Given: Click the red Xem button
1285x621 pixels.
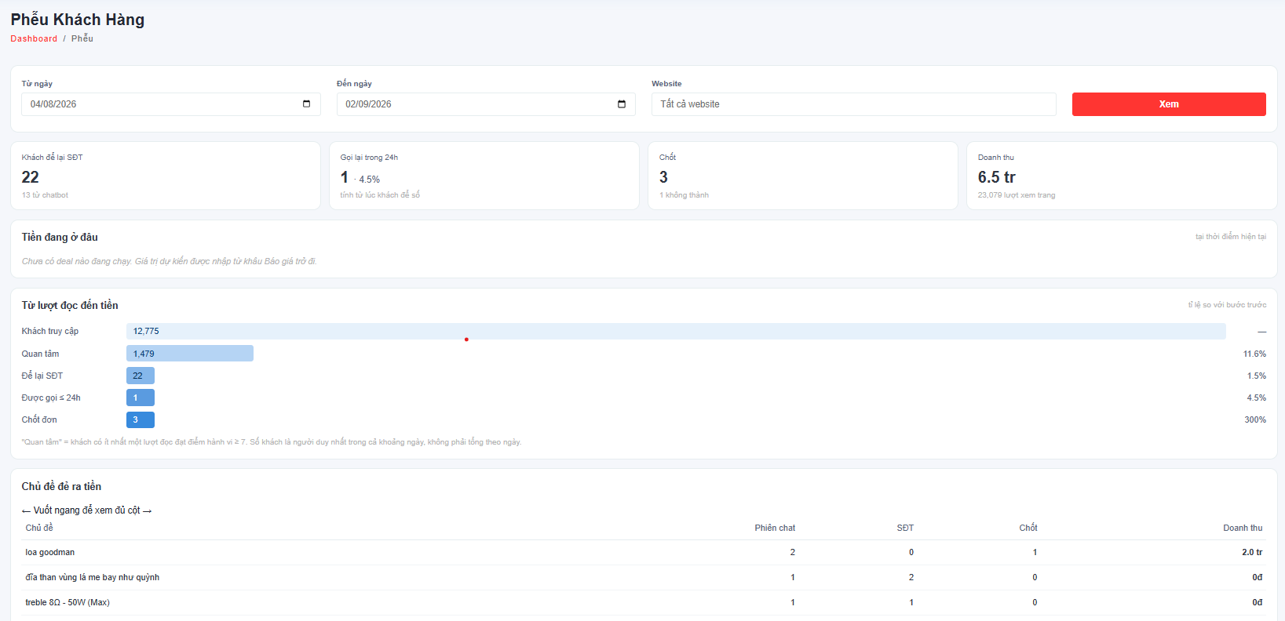Looking at the screenshot, I should [1169, 104].
